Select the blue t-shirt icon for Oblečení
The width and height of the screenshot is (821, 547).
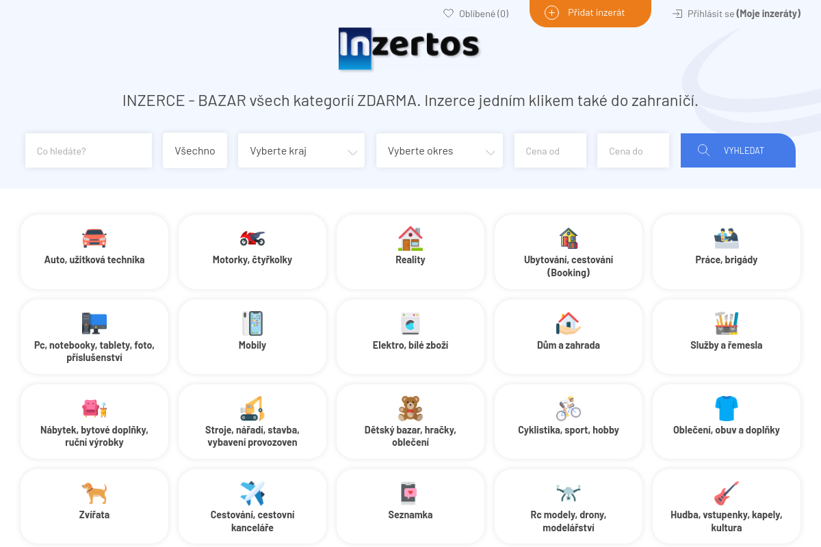[x=726, y=408]
